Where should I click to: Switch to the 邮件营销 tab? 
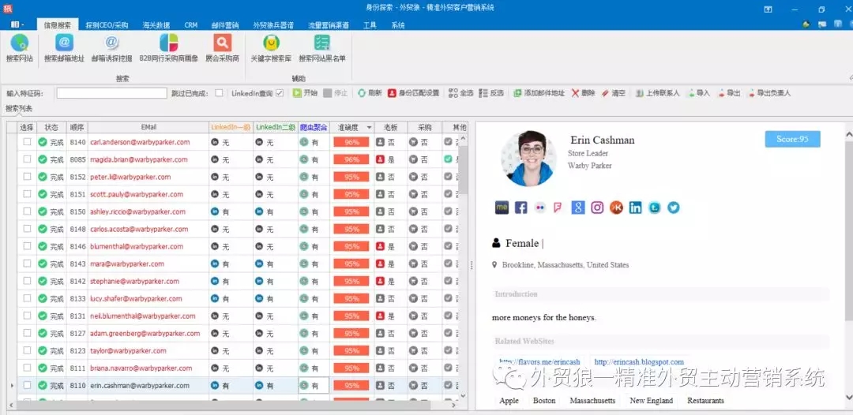pyautogui.click(x=224, y=25)
